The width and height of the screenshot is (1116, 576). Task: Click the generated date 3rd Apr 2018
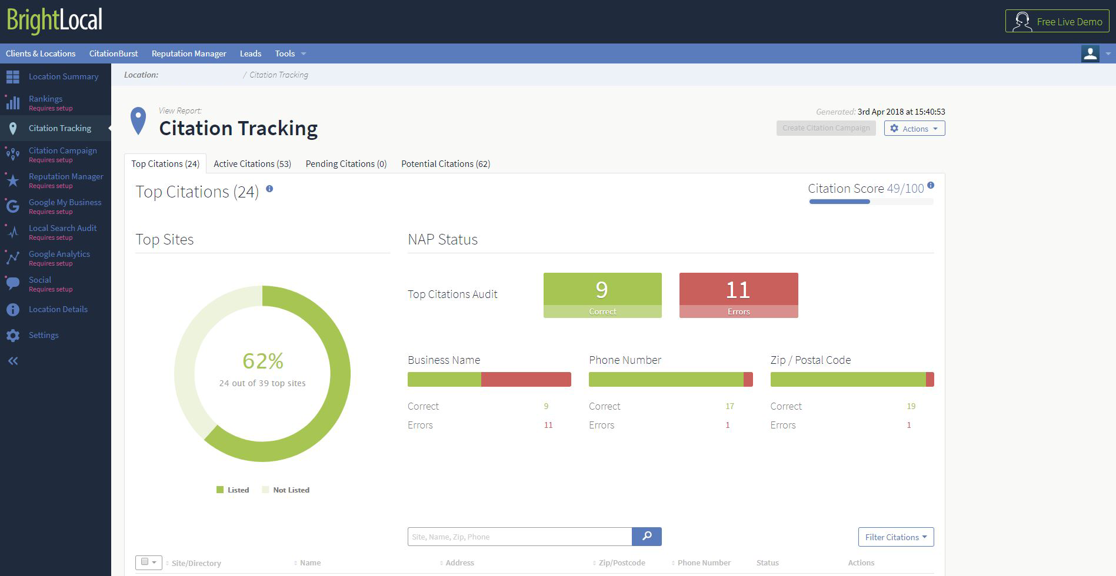pyautogui.click(x=901, y=111)
